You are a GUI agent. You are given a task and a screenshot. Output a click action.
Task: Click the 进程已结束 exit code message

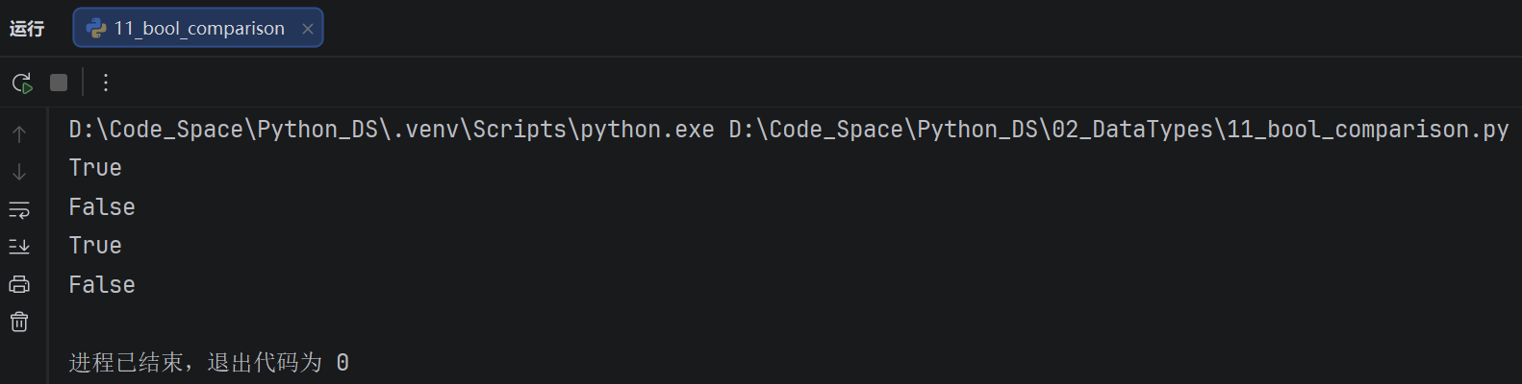click(209, 363)
